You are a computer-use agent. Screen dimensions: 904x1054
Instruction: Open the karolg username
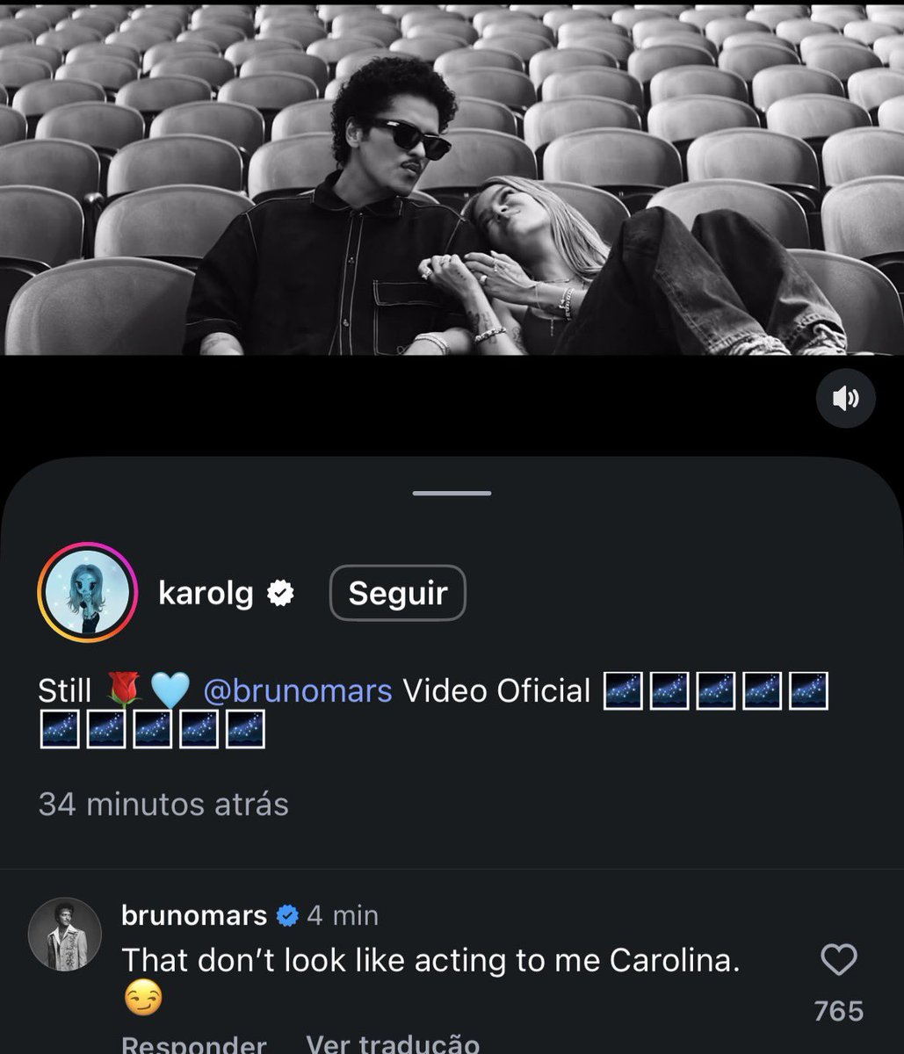206,595
